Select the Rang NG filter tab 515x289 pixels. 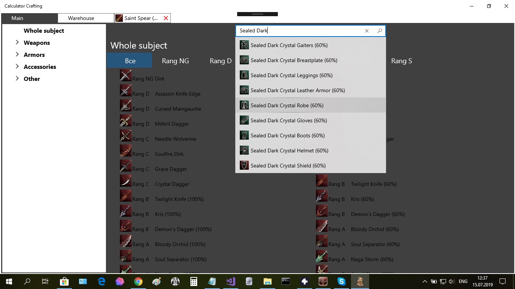tap(175, 61)
